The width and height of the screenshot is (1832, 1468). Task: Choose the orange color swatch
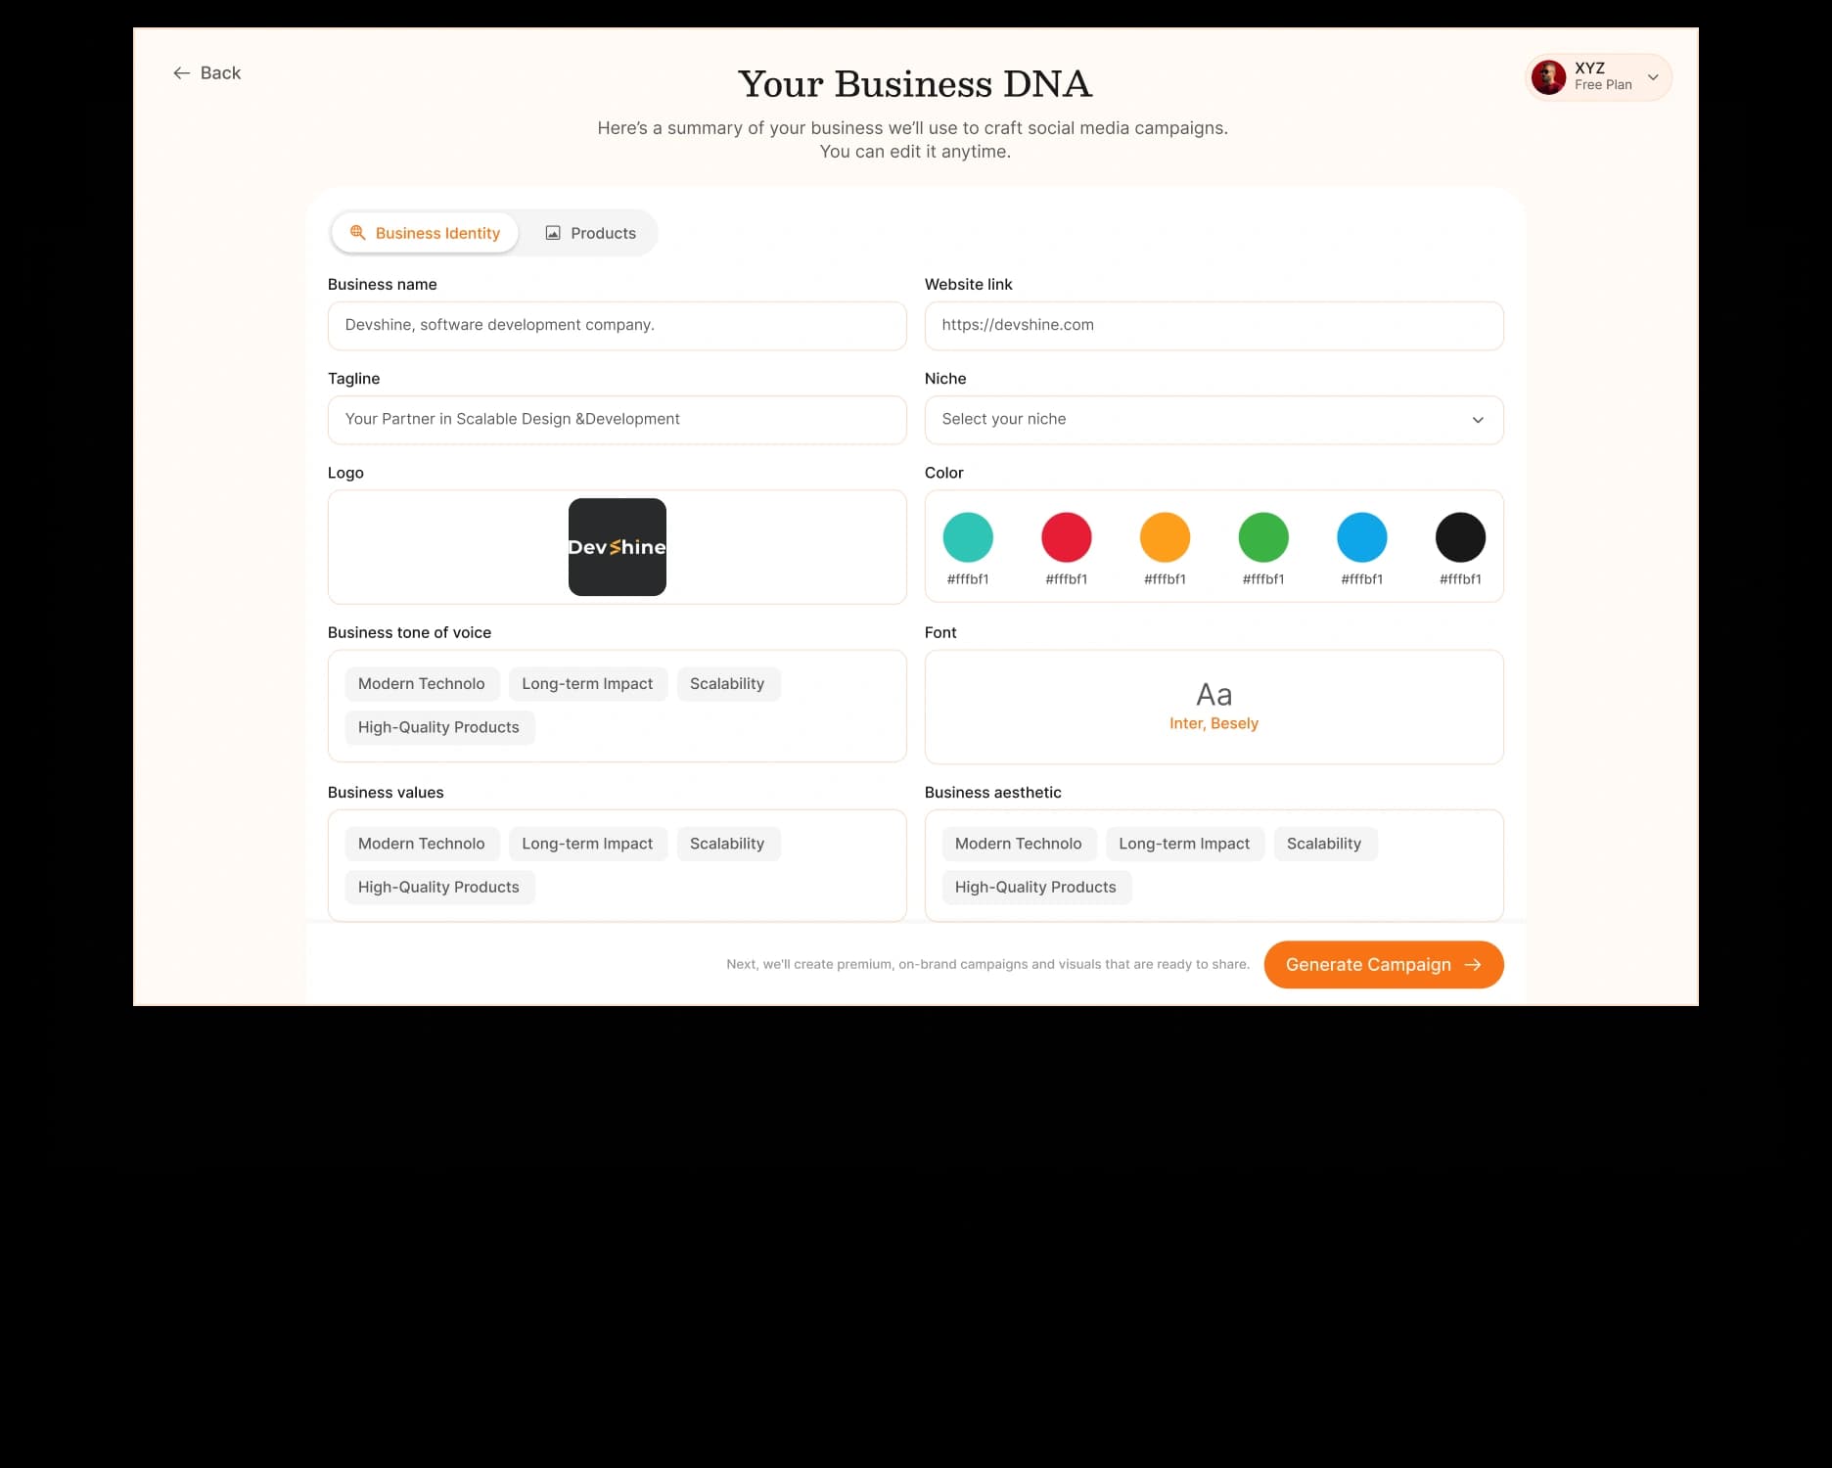(1165, 537)
